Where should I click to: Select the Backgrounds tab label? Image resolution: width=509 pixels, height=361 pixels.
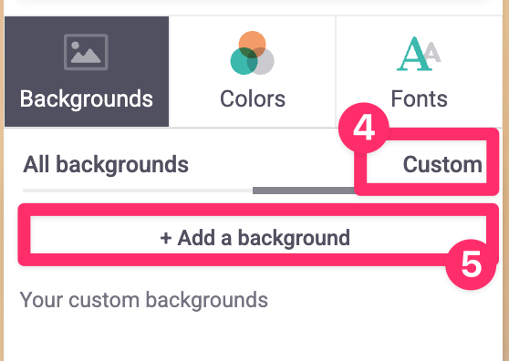[x=86, y=99]
